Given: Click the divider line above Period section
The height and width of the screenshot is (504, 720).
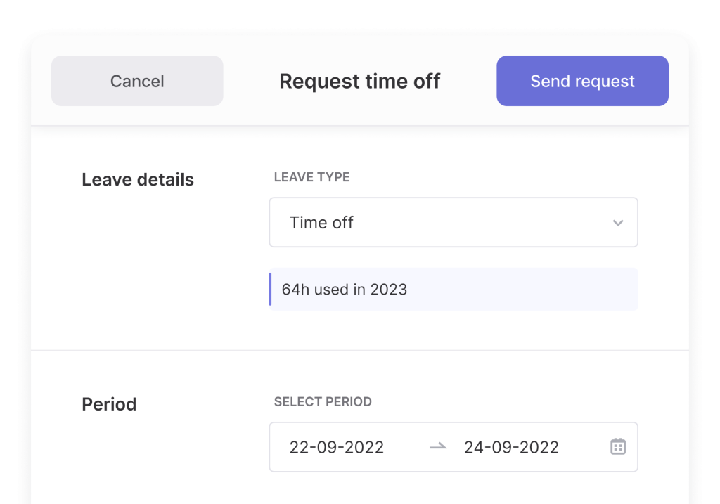Looking at the screenshot, I should coord(359,350).
